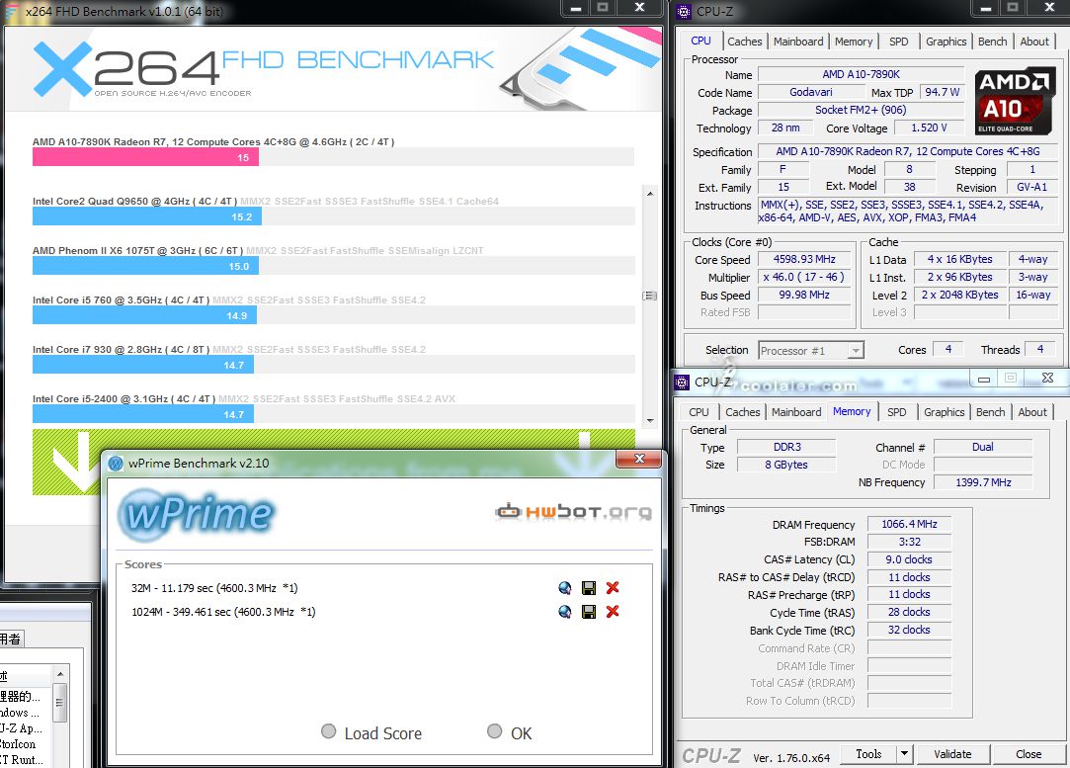Open the SPD tab in lower CPU-Z window
This screenshot has width=1070, height=768.
896,412
